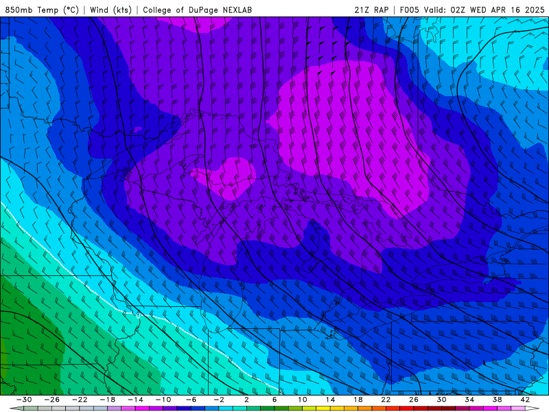Select the 10 value on the color scale

click(x=303, y=400)
